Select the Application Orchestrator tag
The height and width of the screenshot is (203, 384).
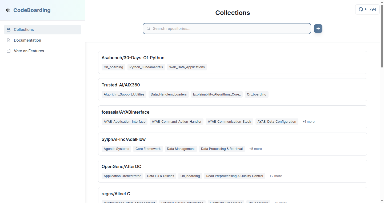click(x=122, y=176)
